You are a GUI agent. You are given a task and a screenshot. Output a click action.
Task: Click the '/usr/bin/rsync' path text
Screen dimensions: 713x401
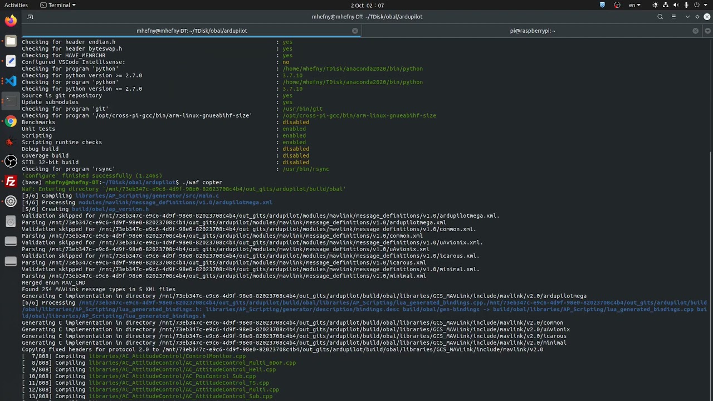[x=306, y=169]
